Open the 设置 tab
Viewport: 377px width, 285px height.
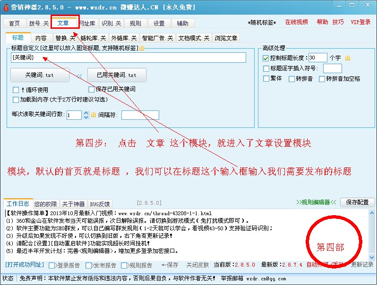coord(159,23)
